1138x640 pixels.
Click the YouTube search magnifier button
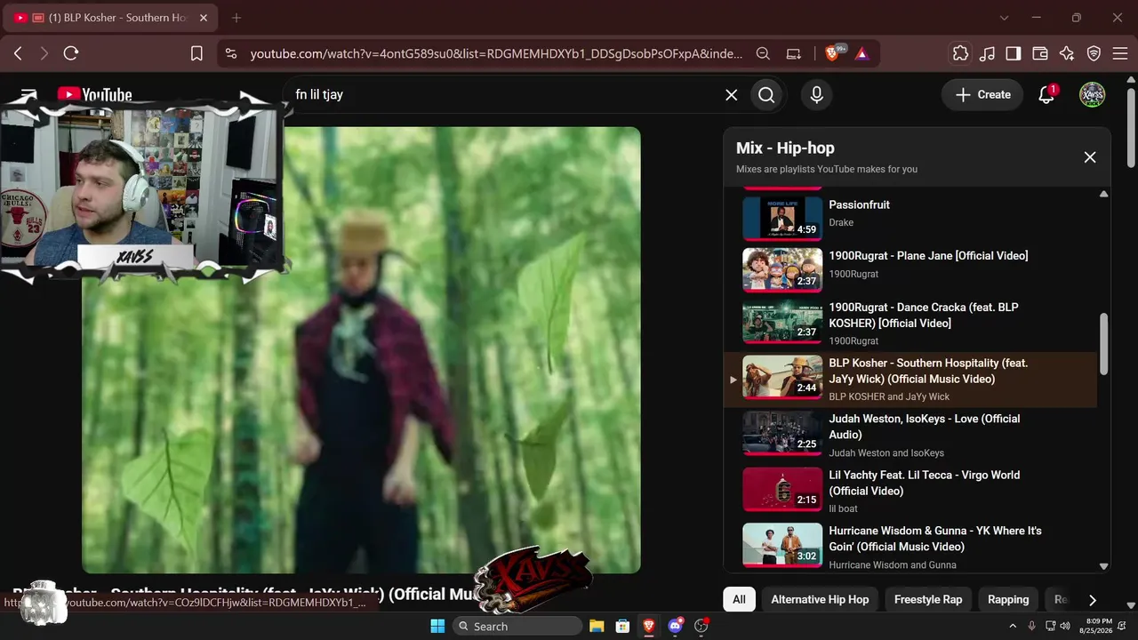click(x=766, y=95)
